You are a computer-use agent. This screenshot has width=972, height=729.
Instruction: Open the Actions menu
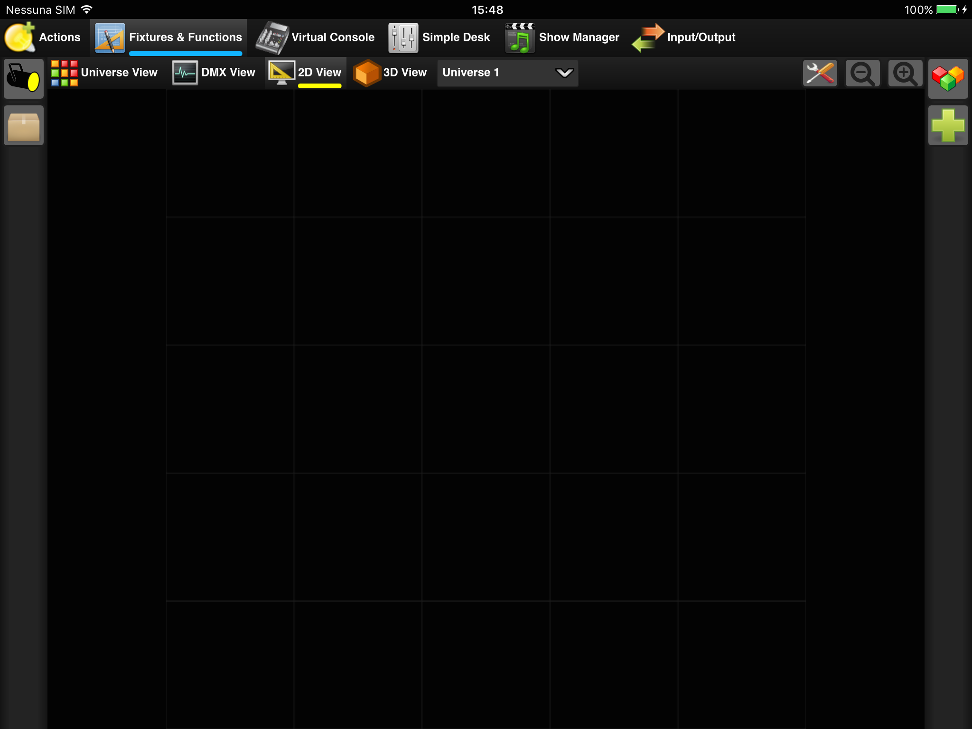pyautogui.click(x=44, y=37)
